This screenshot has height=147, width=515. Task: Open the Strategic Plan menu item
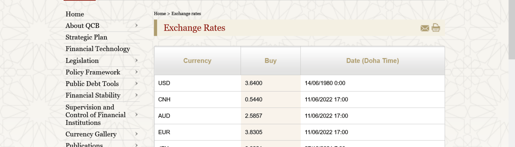[86, 37]
